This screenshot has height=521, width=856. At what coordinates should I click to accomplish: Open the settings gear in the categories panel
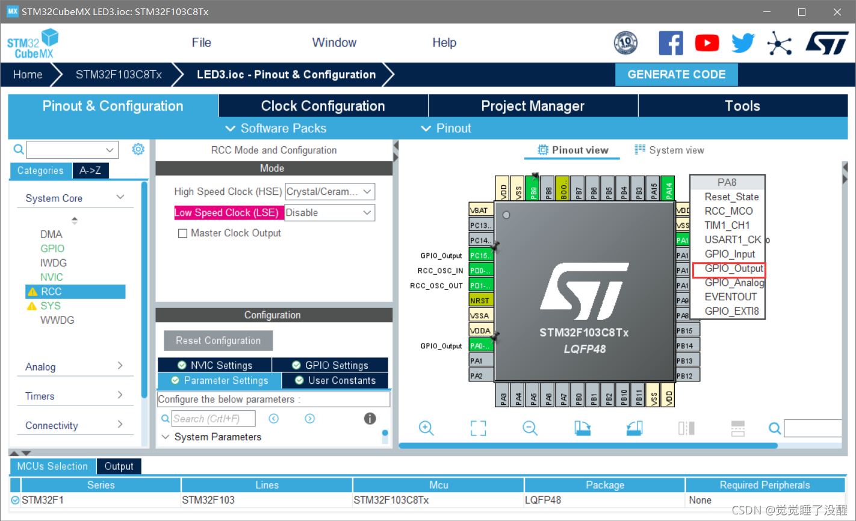138,149
